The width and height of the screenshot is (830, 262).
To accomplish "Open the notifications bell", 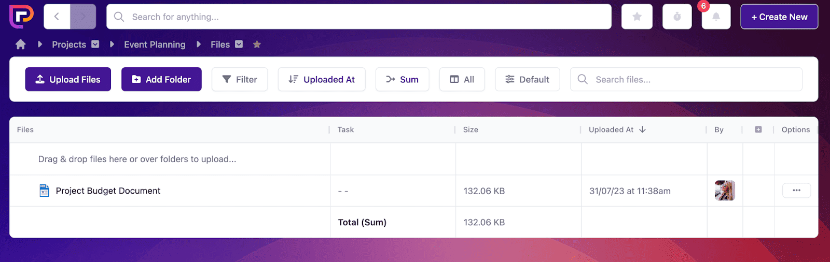I will tap(716, 17).
